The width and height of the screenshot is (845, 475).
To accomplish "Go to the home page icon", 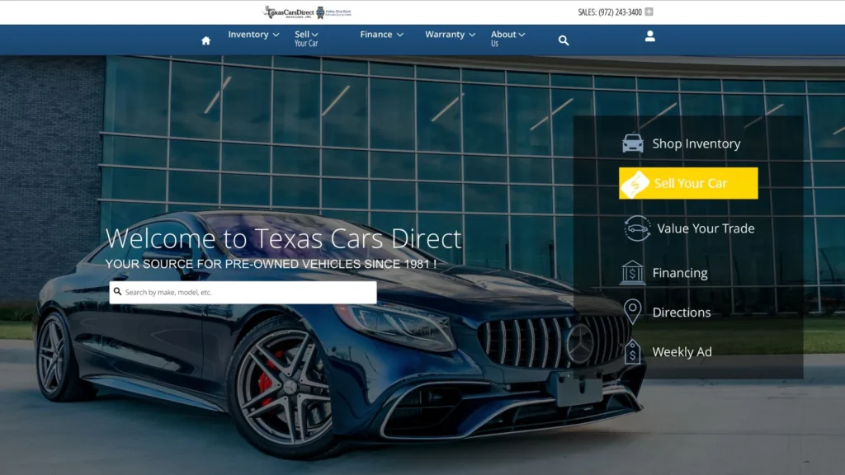I will tap(205, 40).
